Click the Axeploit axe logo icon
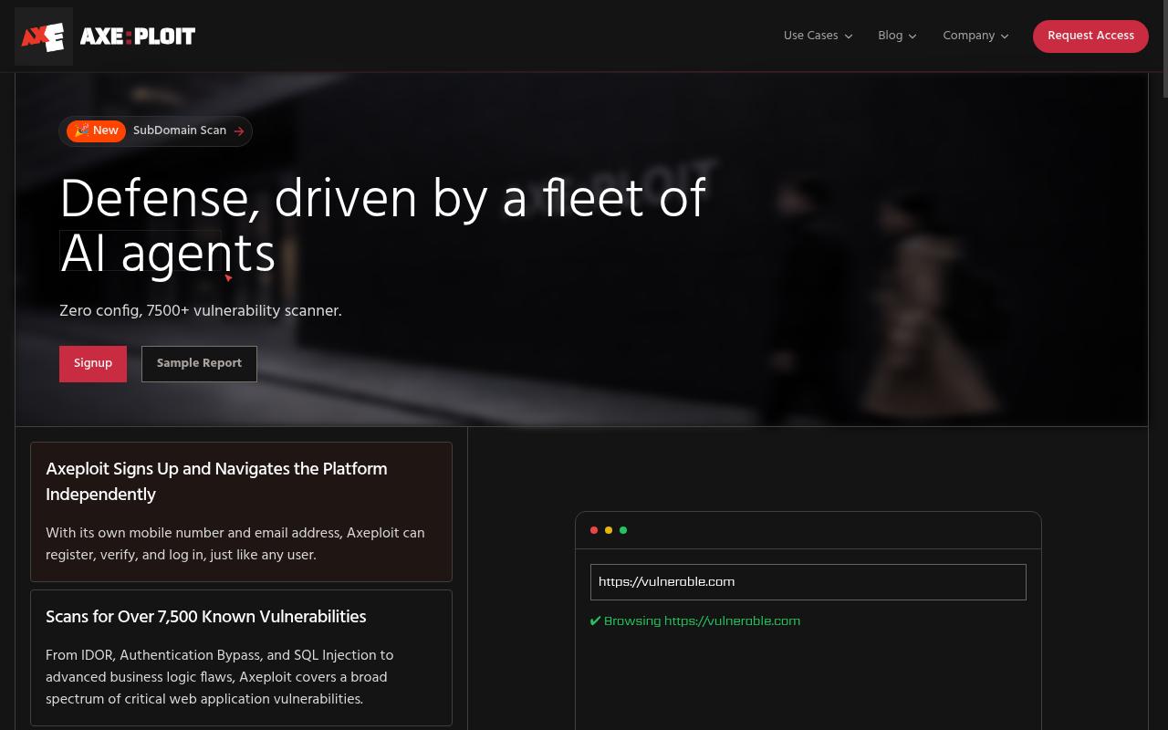The image size is (1168, 730). click(x=44, y=36)
